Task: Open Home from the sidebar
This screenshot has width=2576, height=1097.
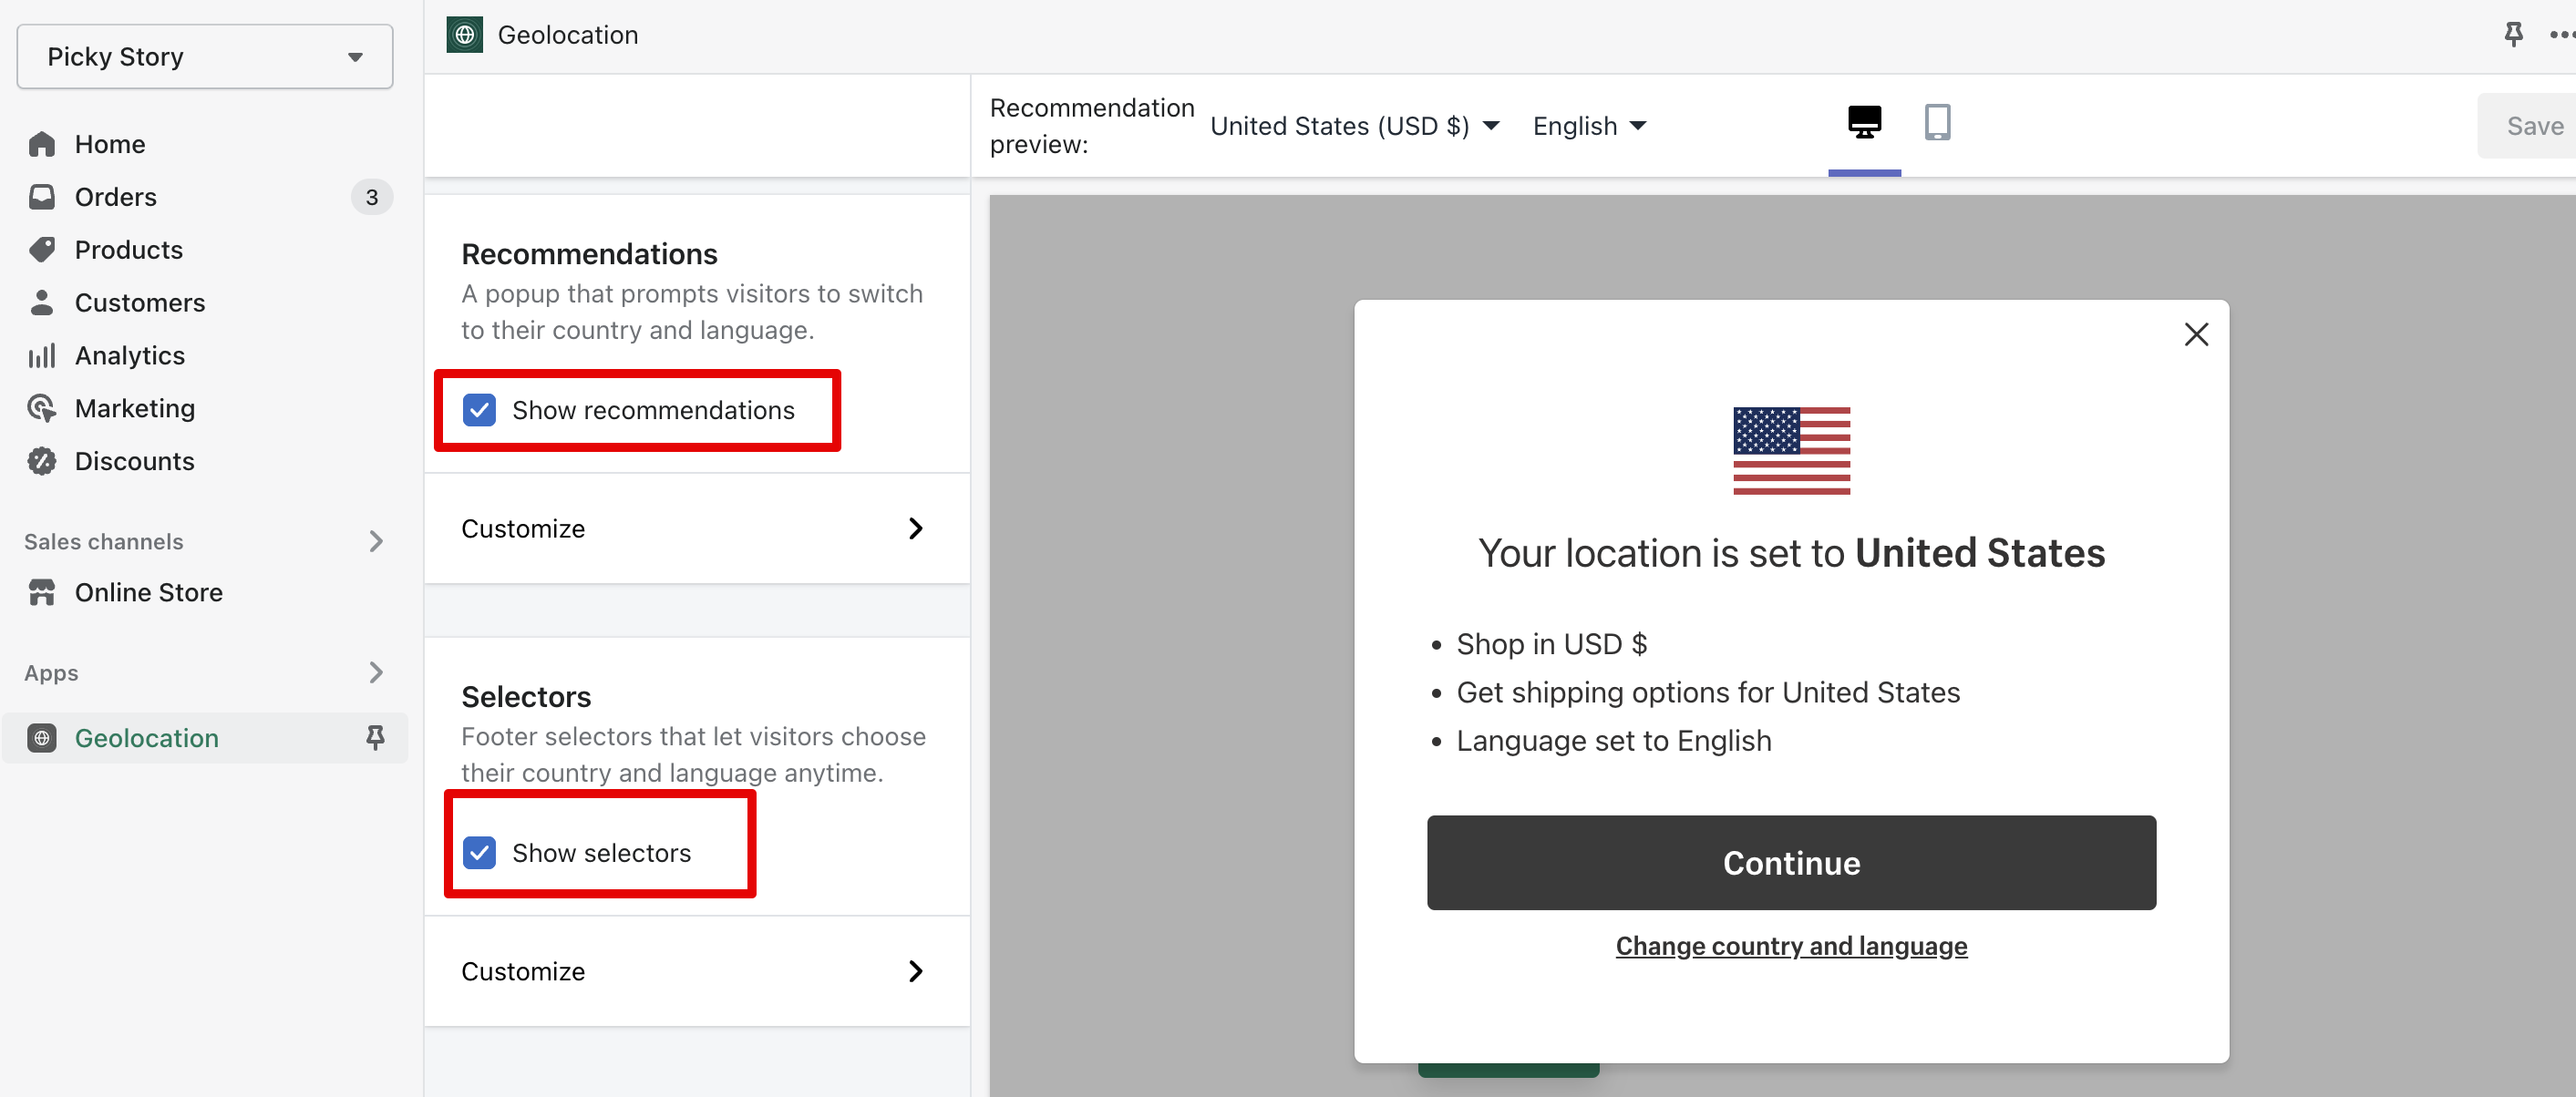Action: click(109, 144)
